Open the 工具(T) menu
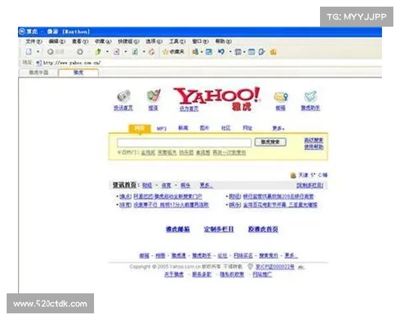Image resolution: width=400 pixels, height=320 pixels. pos(177,41)
